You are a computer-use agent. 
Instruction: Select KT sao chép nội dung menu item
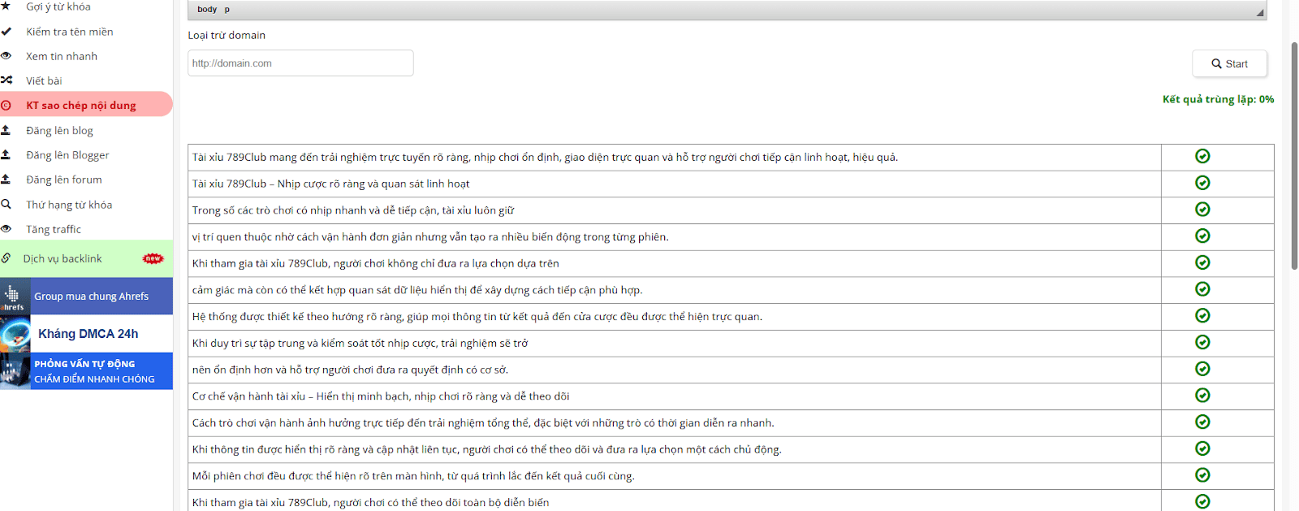tap(81, 106)
